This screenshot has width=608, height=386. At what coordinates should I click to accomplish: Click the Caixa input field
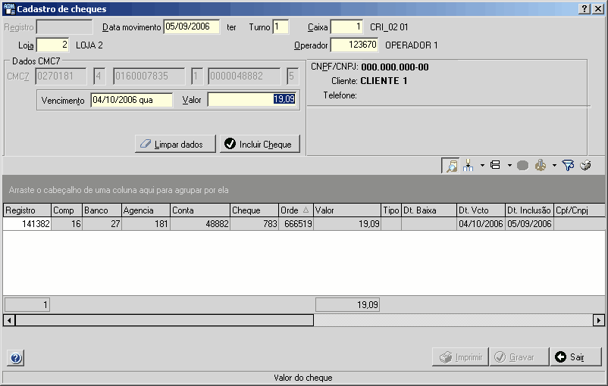[x=346, y=26]
